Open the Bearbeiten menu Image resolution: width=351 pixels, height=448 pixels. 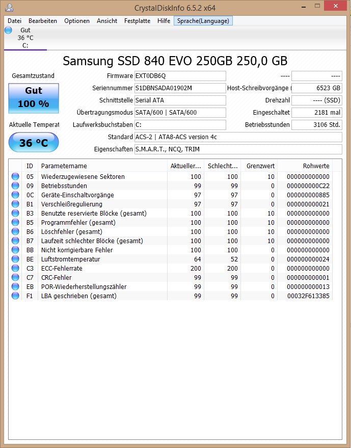pos(43,20)
